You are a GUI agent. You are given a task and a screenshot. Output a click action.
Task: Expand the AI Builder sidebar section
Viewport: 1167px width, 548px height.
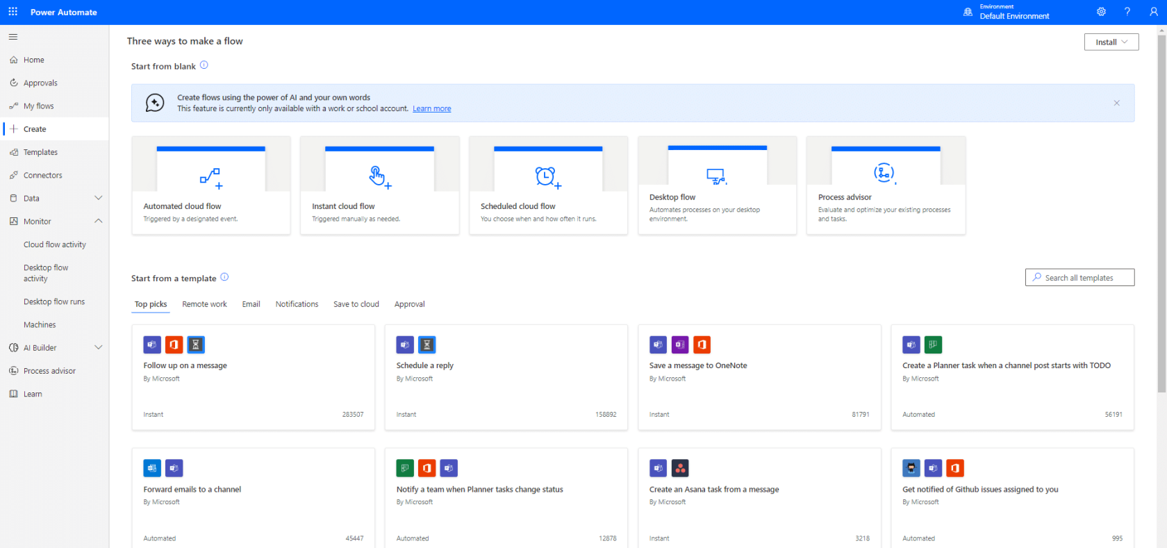(98, 347)
